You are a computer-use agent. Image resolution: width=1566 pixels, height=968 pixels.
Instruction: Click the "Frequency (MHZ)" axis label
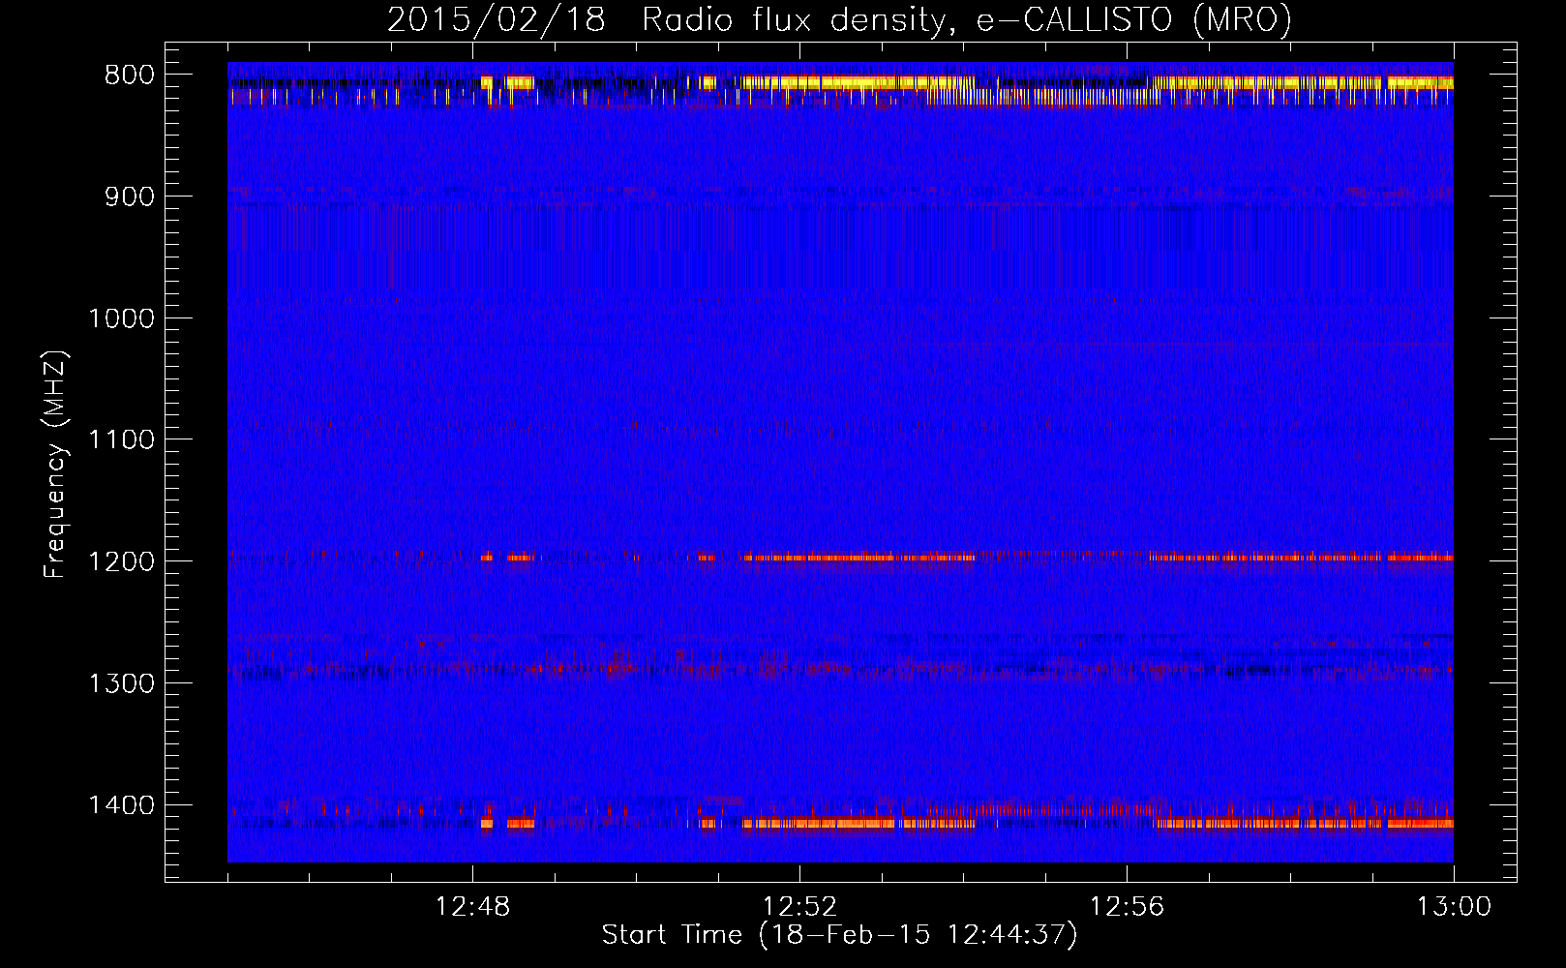click(56, 464)
